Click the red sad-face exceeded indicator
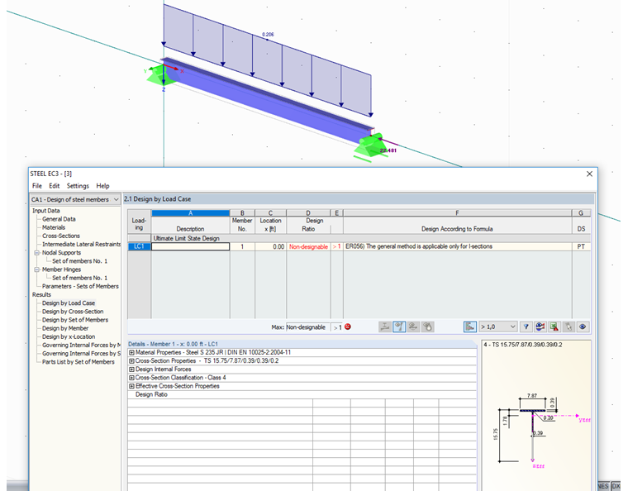Viewport: 628px width, 491px height. click(x=348, y=327)
